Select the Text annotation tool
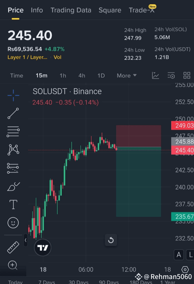Screen dimensions: 194x284 point(13,204)
